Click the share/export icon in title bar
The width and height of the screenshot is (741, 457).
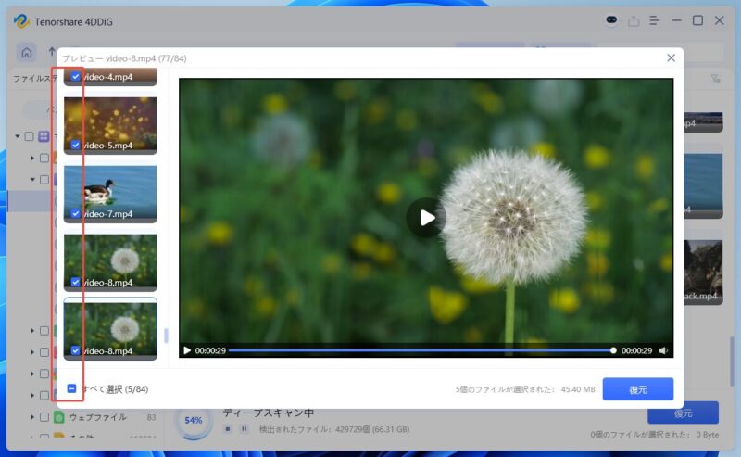coord(634,20)
